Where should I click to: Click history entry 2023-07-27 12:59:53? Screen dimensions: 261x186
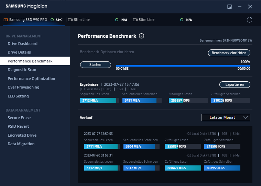98,134
